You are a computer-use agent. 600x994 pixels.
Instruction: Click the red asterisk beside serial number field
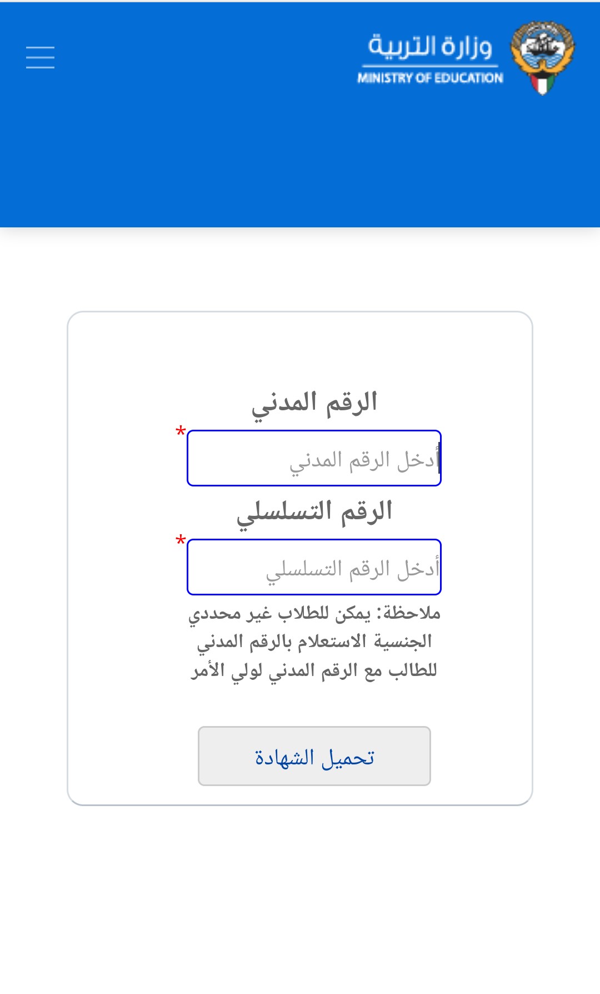(181, 540)
